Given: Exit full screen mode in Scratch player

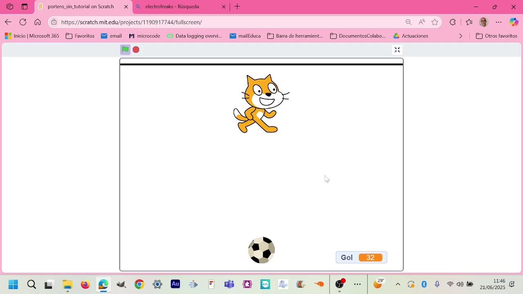Looking at the screenshot, I should point(397,50).
